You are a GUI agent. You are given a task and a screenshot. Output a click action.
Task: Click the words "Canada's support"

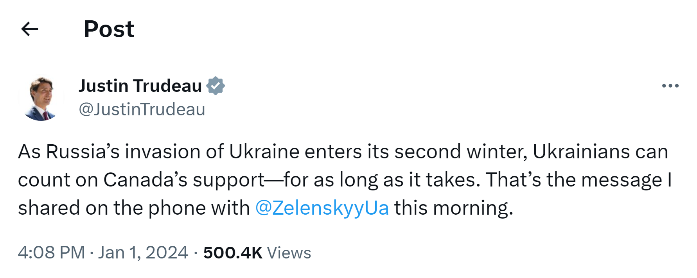click(184, 180)
